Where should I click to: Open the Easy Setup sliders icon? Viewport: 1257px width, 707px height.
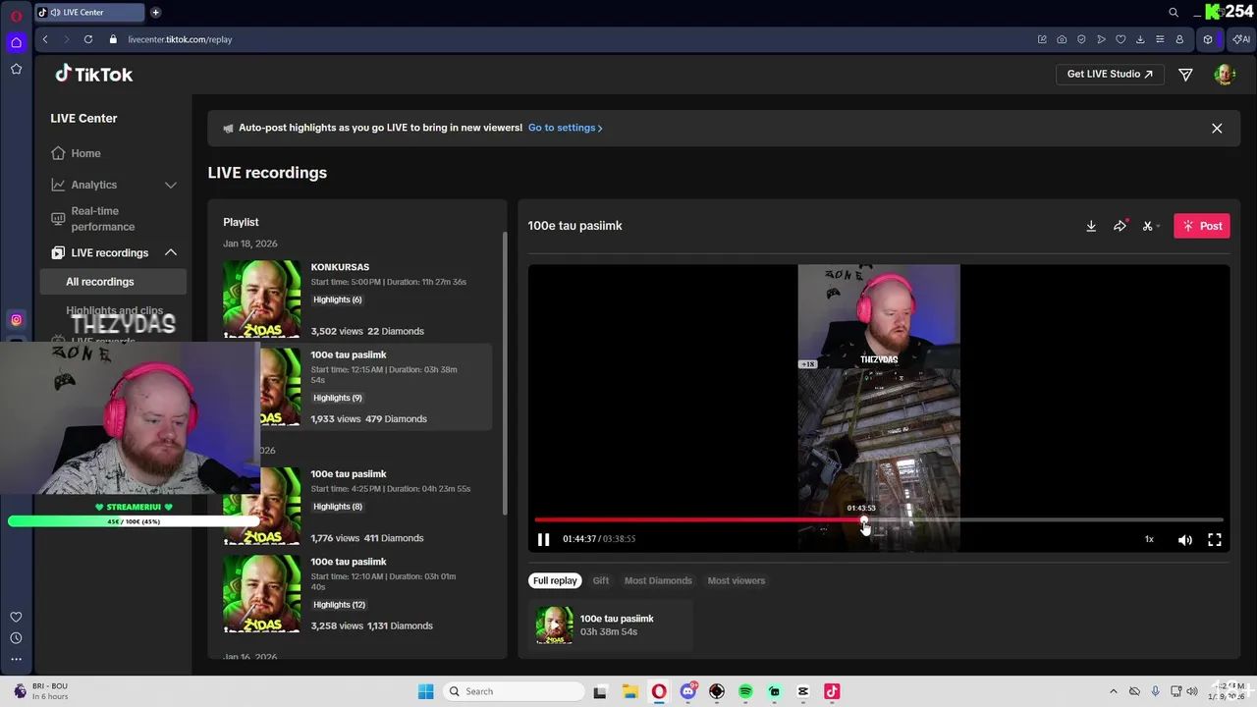(x=1160, y=39)
